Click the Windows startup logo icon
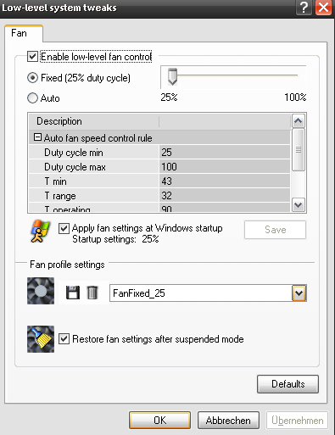Screen dimensions: 335x435 coord(40,231)
